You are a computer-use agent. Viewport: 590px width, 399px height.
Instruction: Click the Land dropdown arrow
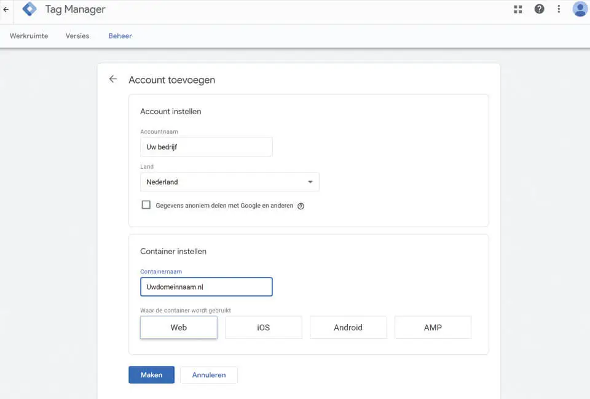(x=310, y=182)
